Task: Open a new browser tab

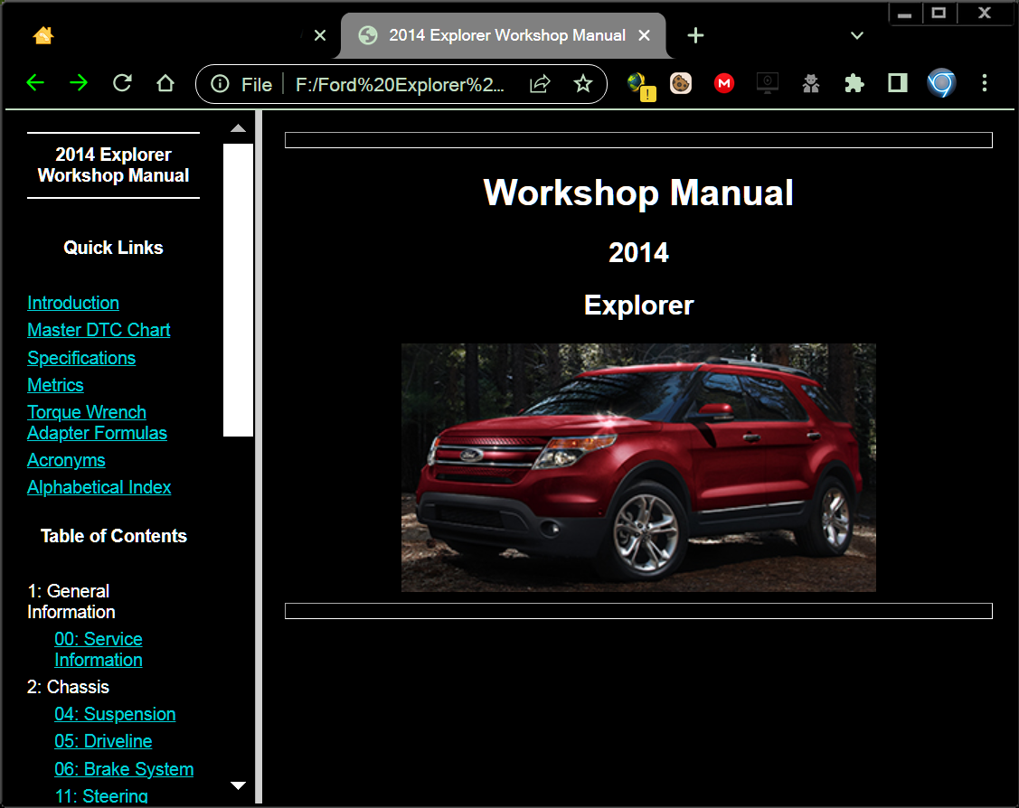Action: [x=695, y=36]
